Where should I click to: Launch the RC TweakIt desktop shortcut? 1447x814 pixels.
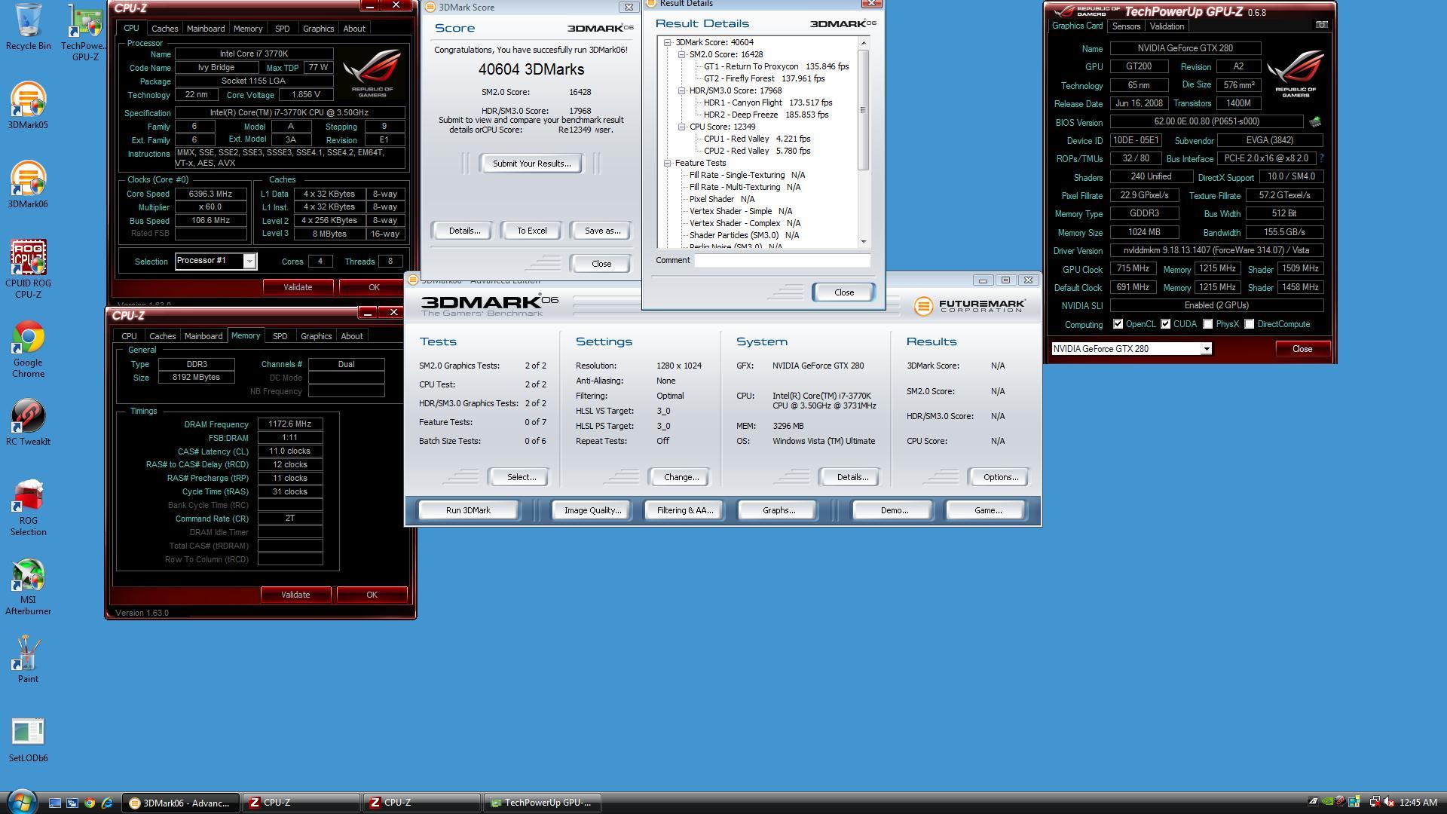point(28,422)
